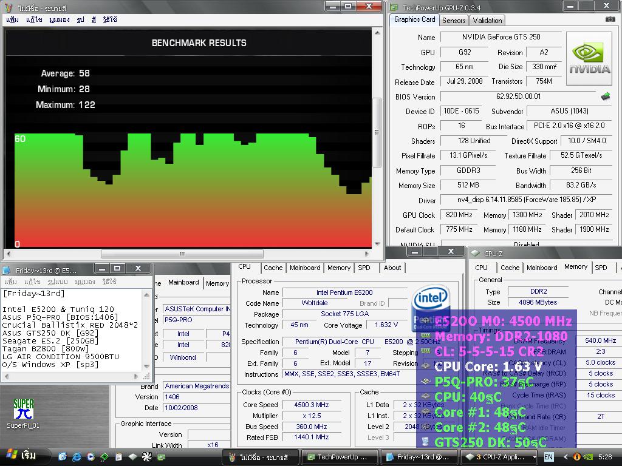
Task: Click the GPU-Z screenshot camera icon
Action: (610, 19)
